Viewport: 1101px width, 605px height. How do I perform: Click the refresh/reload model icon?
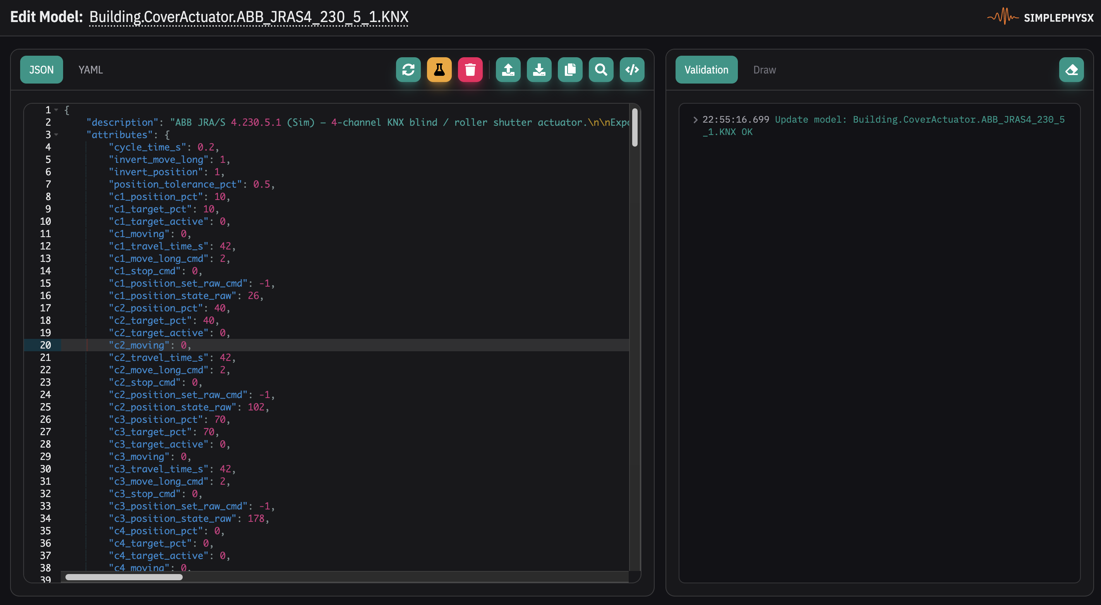(x=408, y=70)
